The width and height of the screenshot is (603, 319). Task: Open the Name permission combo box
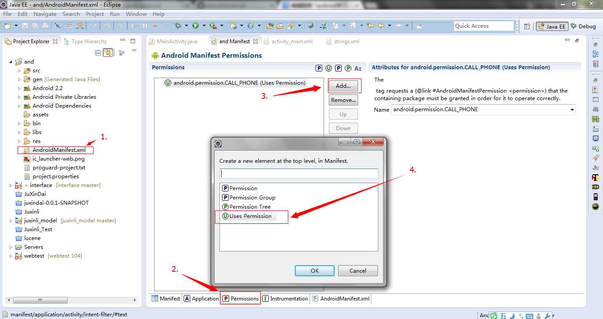pos(484,109)
